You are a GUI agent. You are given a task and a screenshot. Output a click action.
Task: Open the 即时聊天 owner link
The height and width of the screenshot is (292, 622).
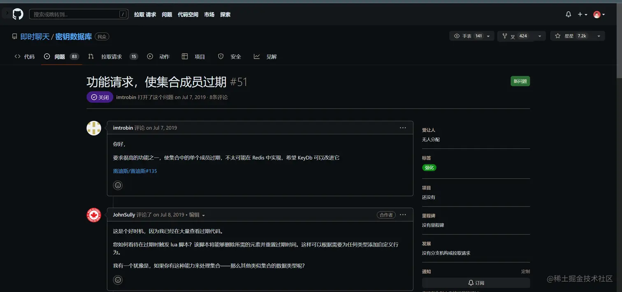point(35,37)
